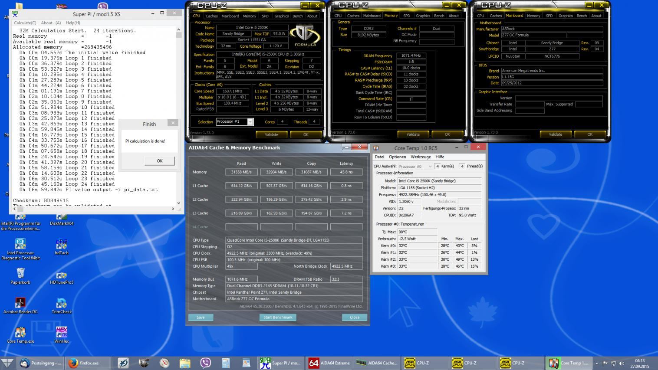This screenshot has width=658, height=370.
Task: Click Super PI vertical scrollbar up arrow
Action: point(178,30)
